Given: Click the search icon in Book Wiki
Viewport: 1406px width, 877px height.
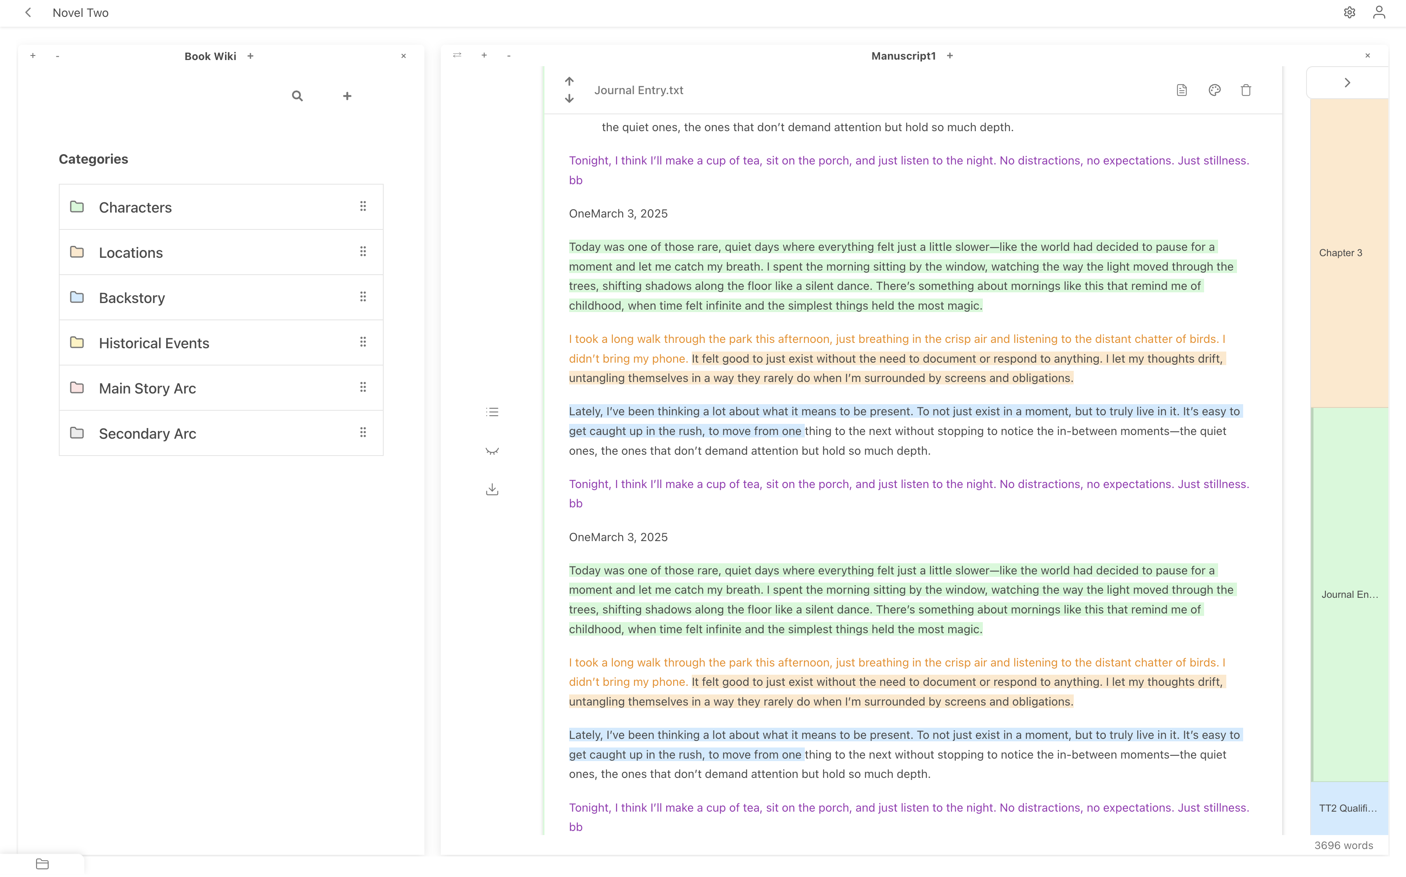Looking at the screenshot, I should (297, 96).
